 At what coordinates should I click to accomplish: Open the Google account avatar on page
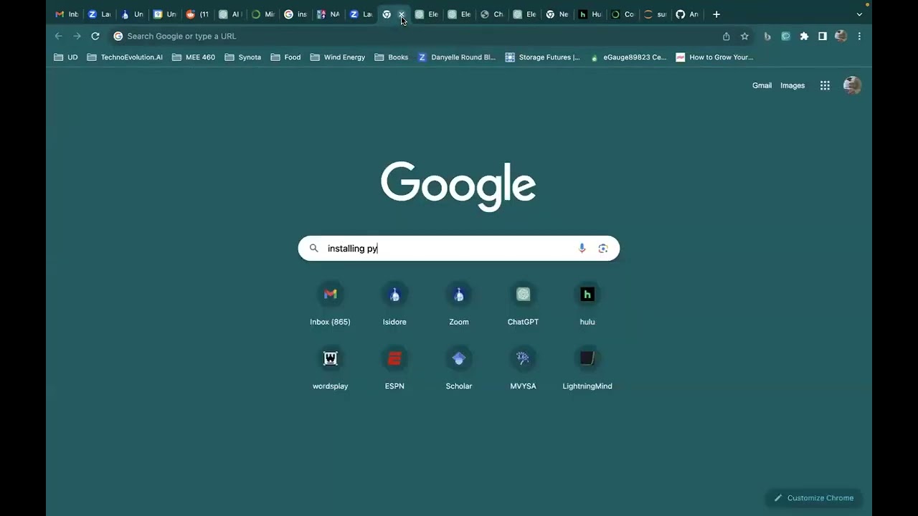click(852, 85)
